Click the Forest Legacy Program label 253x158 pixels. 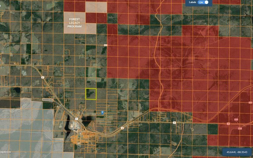click(75, 23)
